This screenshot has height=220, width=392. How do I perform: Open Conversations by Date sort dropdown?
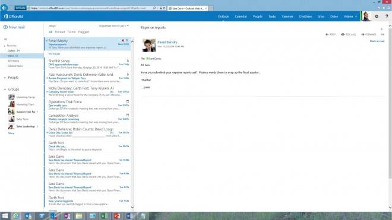click(114, 25)
